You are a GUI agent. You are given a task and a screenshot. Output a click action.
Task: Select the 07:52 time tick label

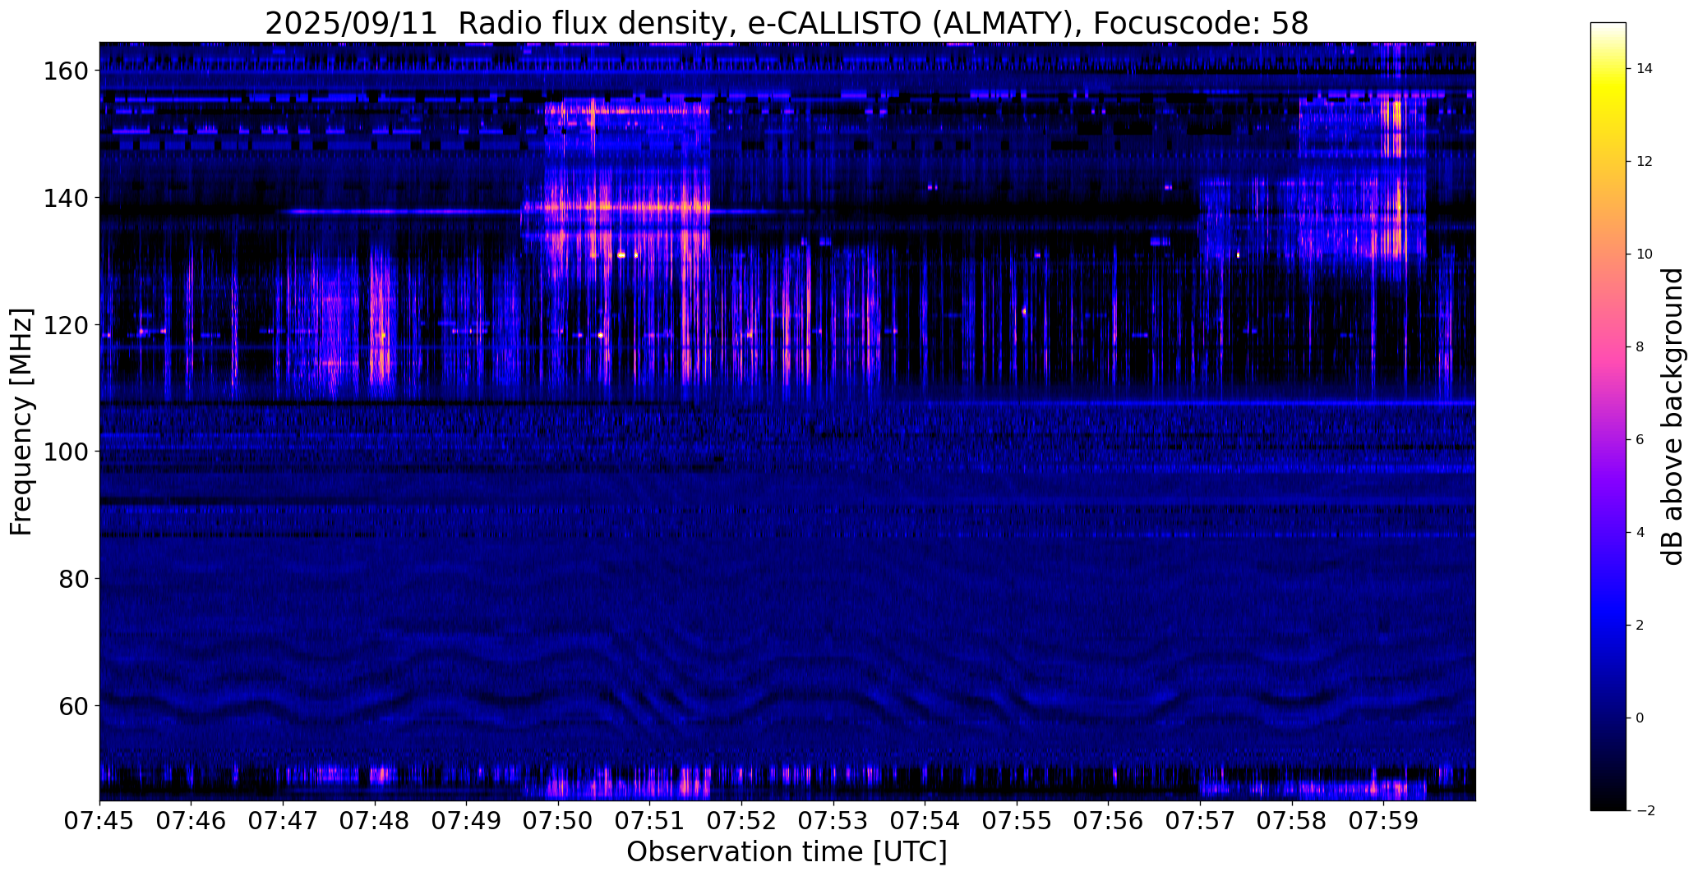[x=742, y=822]
